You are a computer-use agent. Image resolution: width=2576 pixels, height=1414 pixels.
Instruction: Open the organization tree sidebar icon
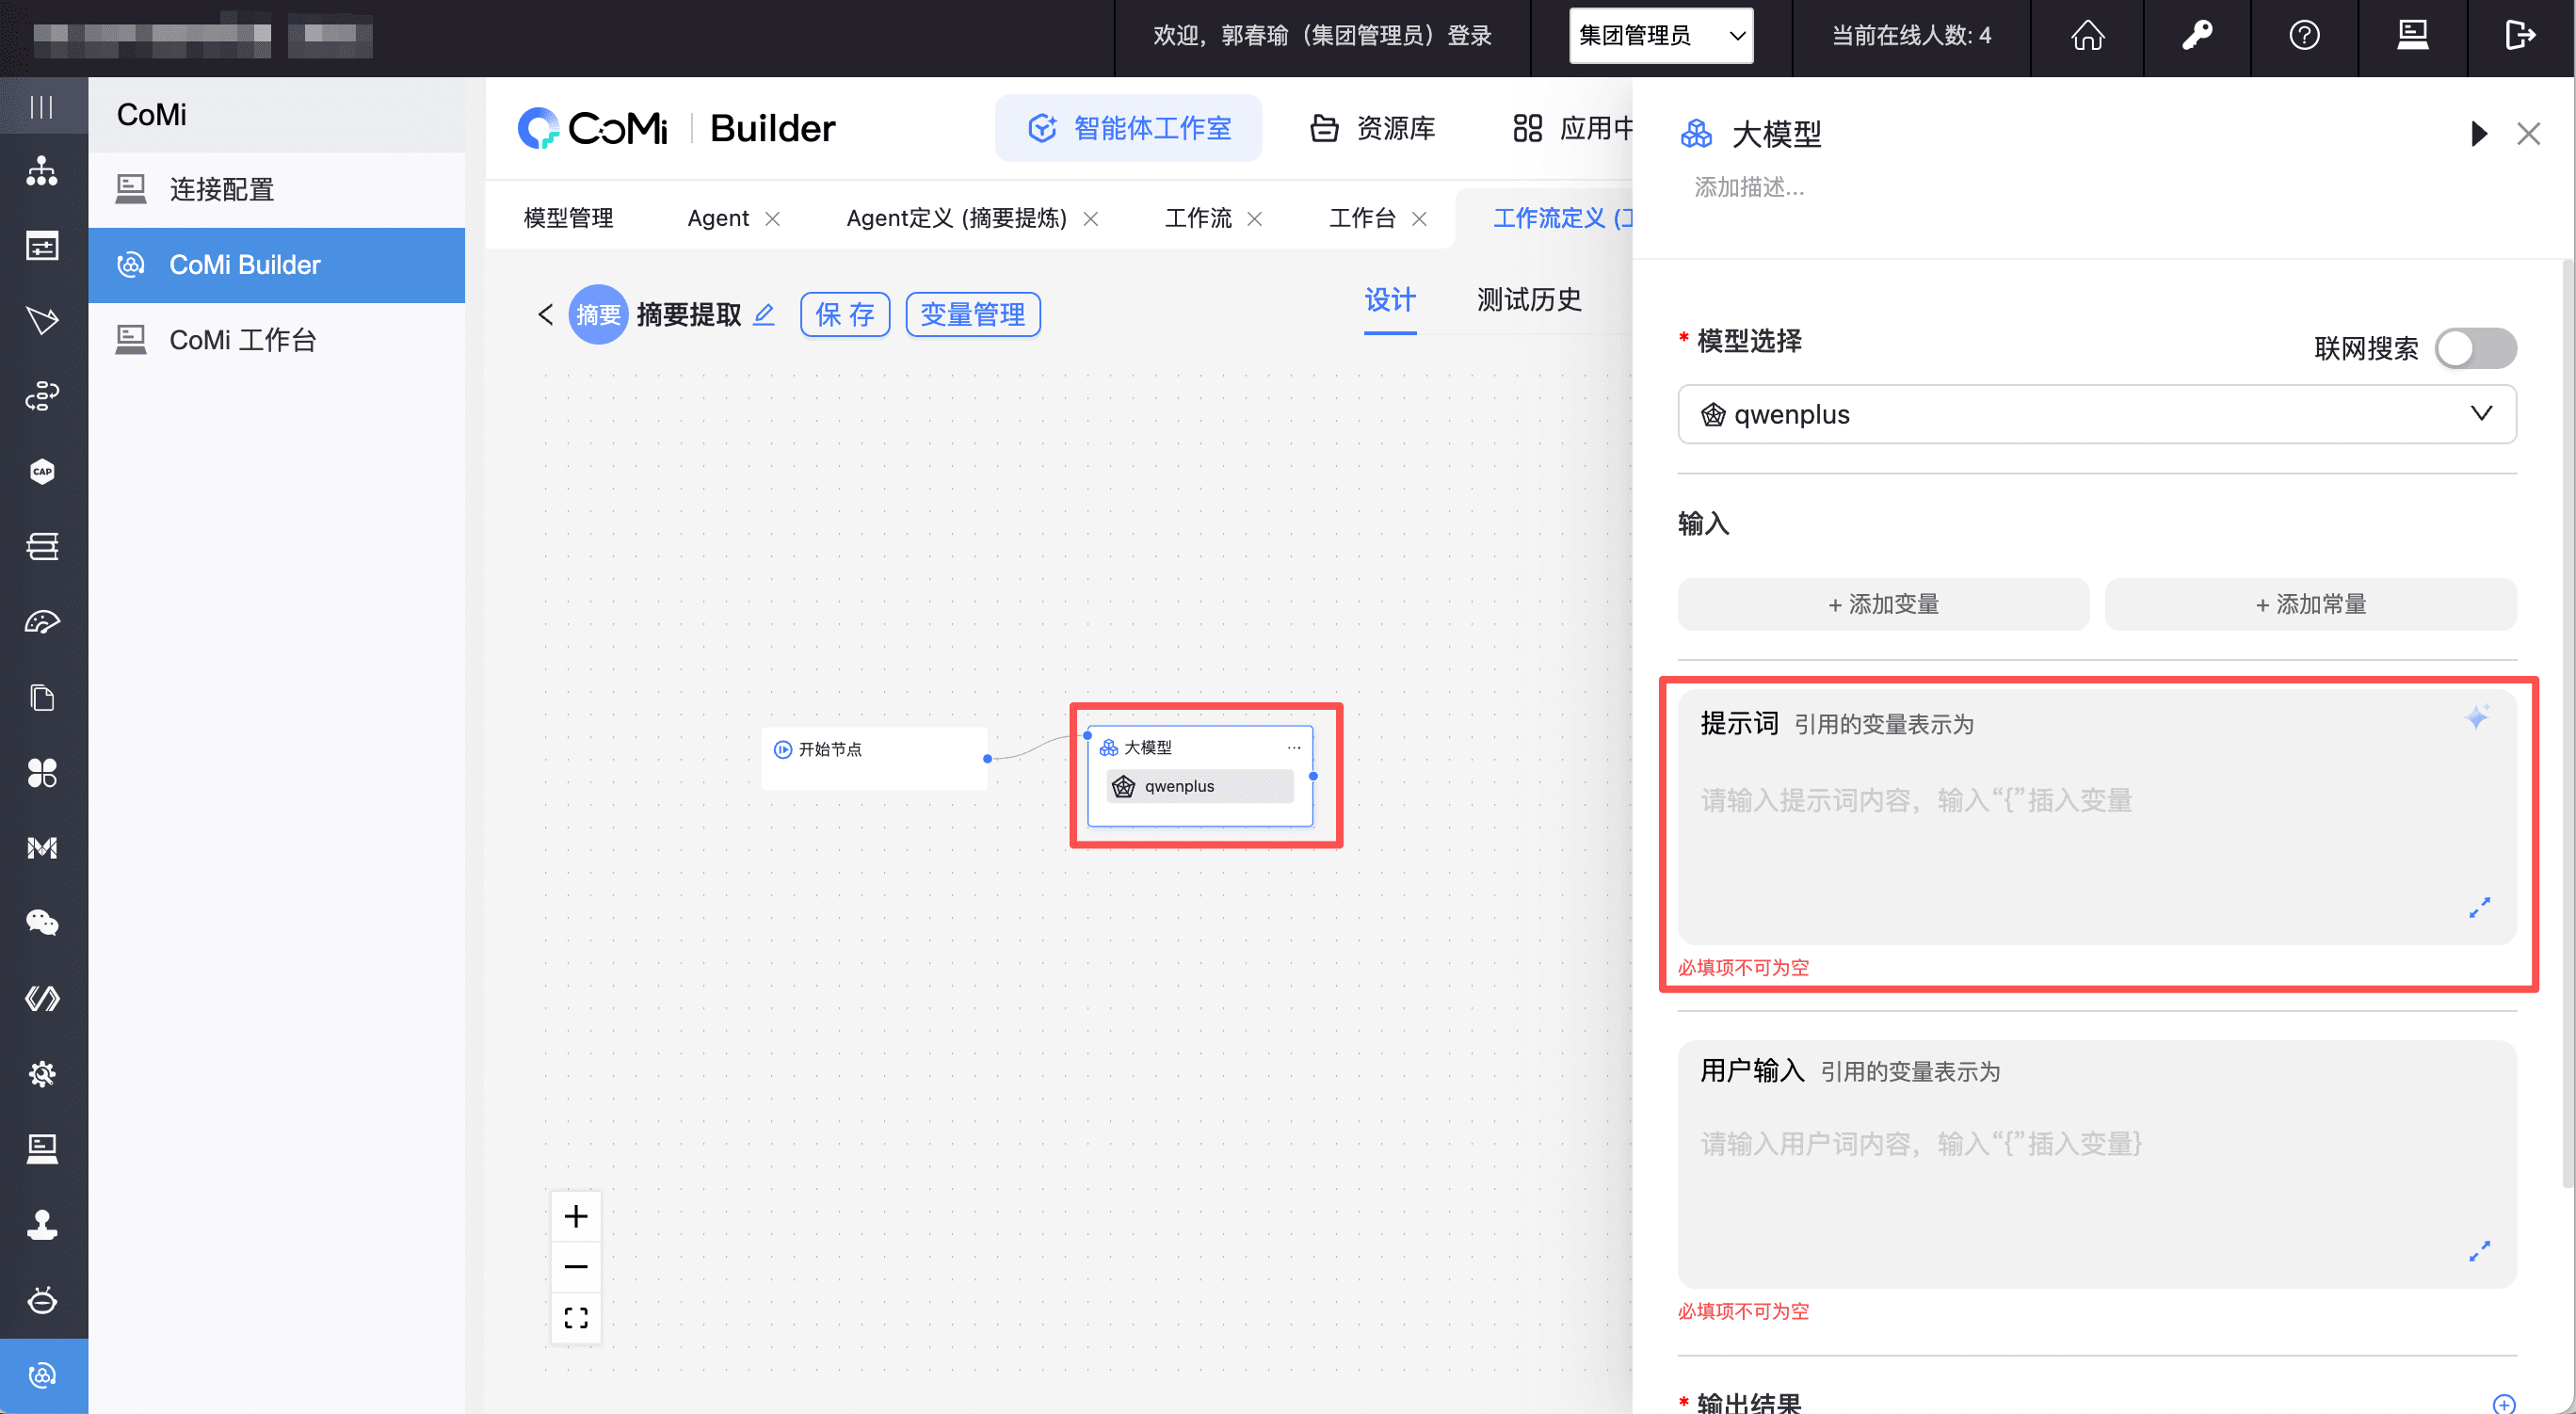pyautogui.click(x=42, y=171)
